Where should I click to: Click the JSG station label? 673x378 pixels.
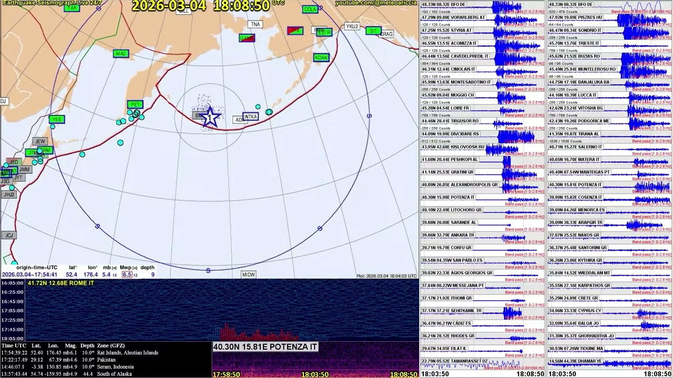click(x=5, y=181)
